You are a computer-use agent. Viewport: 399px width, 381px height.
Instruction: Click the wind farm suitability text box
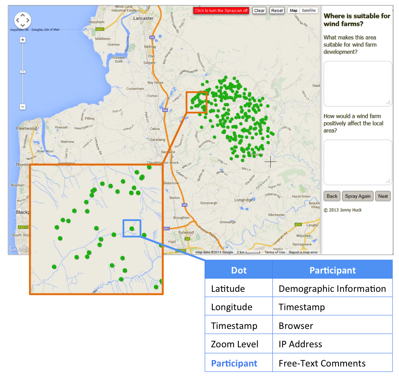click(x=358, y=84)
